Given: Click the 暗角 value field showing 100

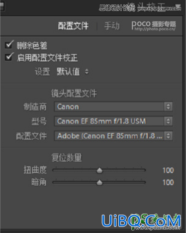Looking at the screenshot, I should click(168, 183).
